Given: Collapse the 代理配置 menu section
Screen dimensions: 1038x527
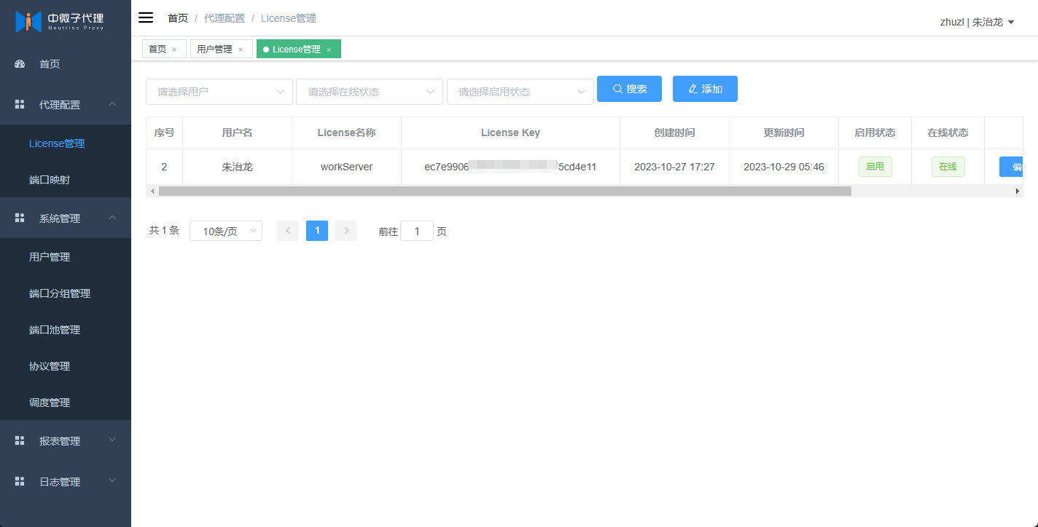Looking at the screenshot, I should coord(112,105).
